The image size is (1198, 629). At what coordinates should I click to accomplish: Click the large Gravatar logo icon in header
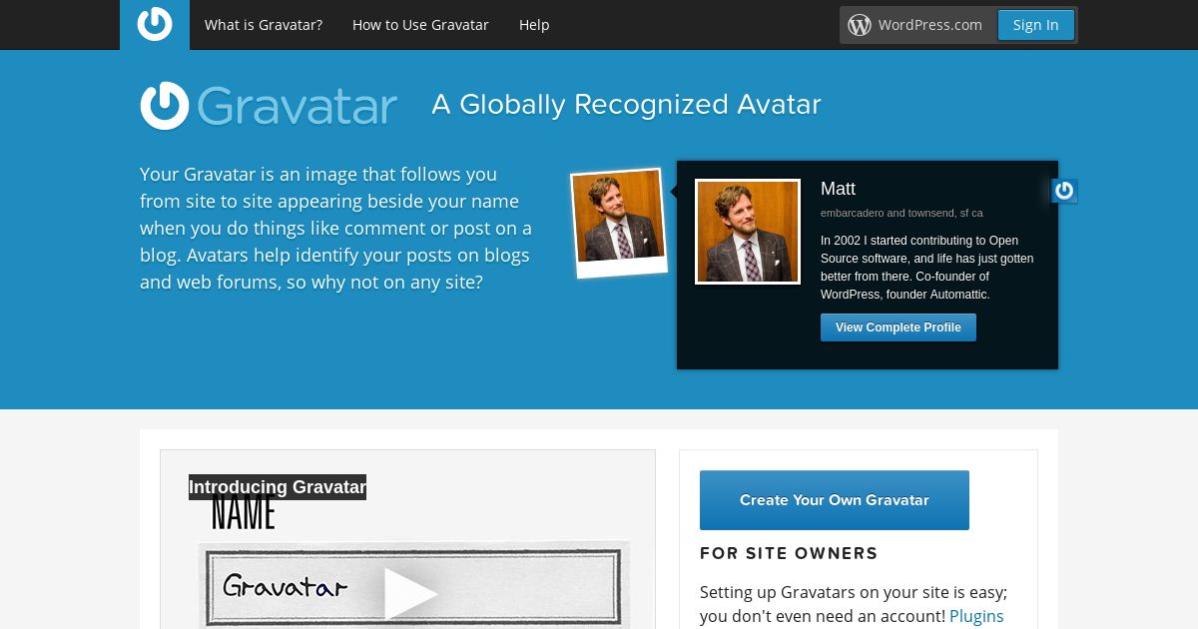165,106
